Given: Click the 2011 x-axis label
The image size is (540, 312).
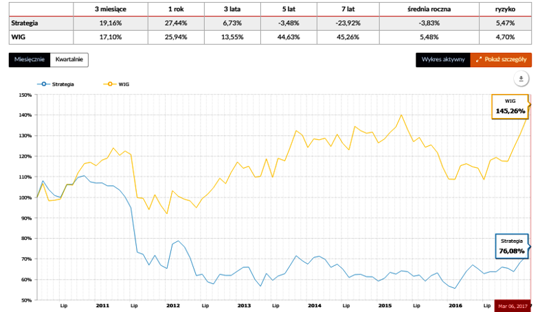Looking at the screenshot, I should coord(102,305).
